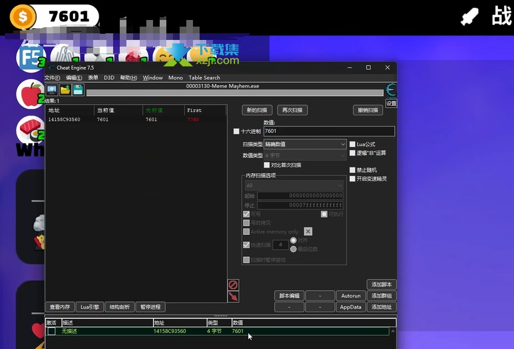Open the 帮助(H) menu

click(x=129, y=78)
